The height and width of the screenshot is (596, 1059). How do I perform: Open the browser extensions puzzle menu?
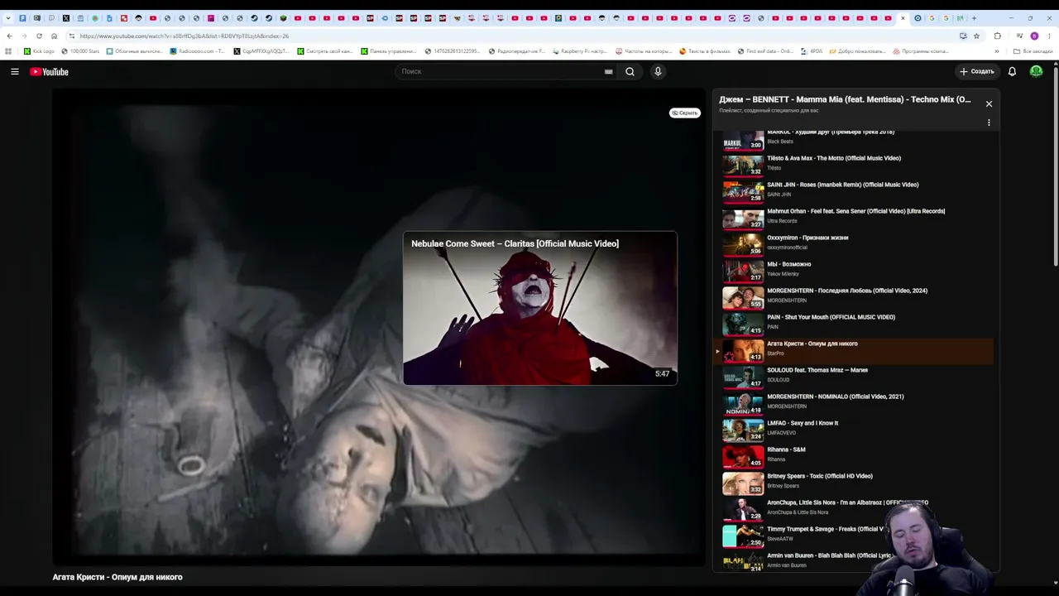click(997, 36)
